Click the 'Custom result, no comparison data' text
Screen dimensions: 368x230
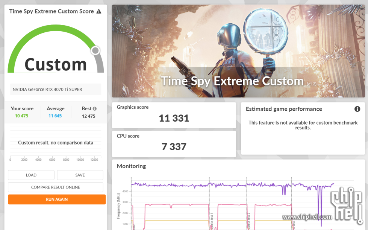56,143
